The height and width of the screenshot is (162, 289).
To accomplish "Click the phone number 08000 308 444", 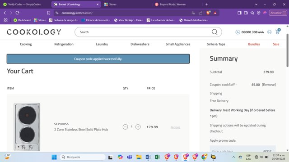I will pos(252,32).
